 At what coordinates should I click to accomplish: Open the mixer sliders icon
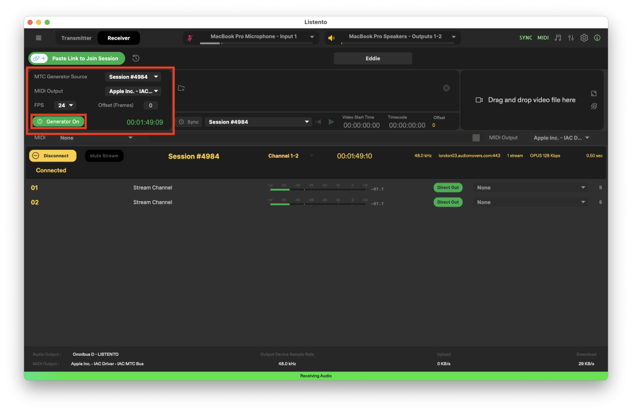(571, 38)
